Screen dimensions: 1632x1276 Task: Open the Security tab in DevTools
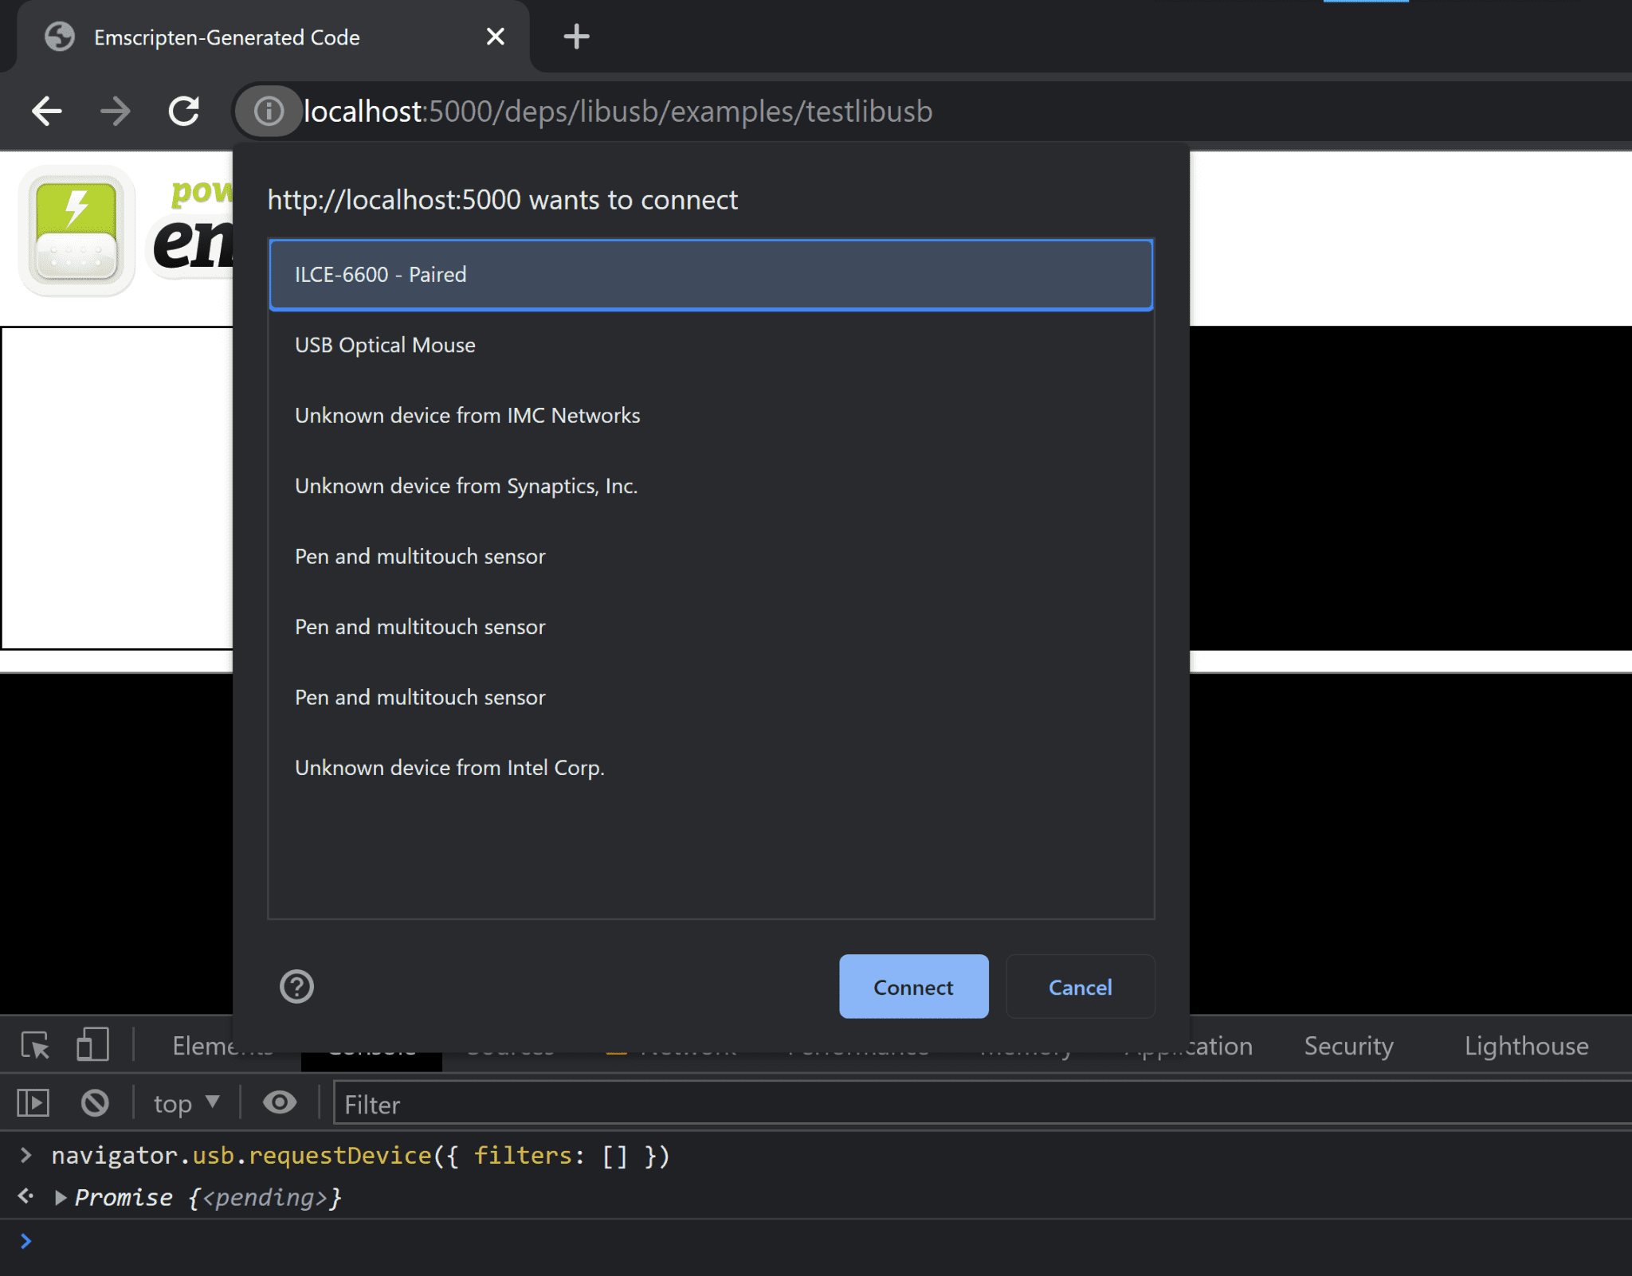pyautogui.click(x=1350, y=1047)
